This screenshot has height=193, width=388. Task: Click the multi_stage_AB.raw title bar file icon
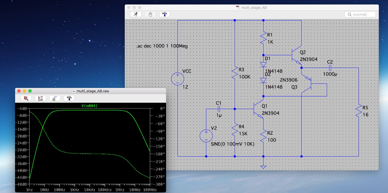tap(74, 91)
